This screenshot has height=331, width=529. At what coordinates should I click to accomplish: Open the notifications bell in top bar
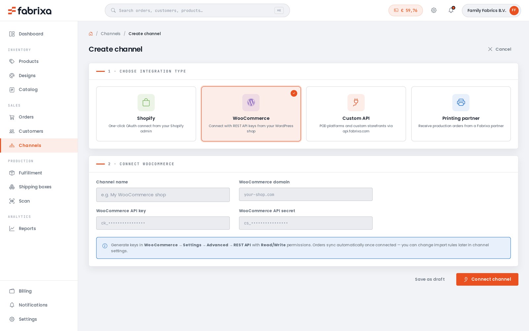[451, 10]
